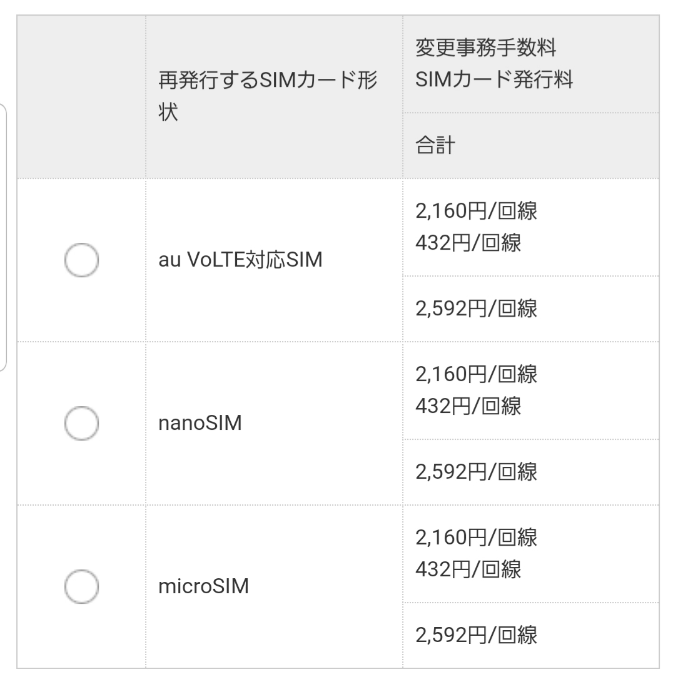
Task: Click the 変更事務手数料 header text
Action: [485, 48]
